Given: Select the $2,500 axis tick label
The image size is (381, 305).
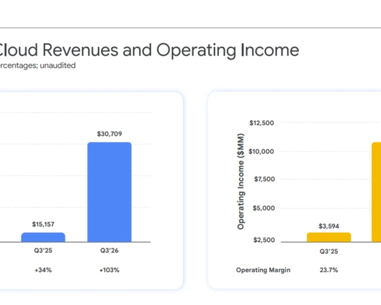Looking at the screenshot, I should pyautogui.click(x=264, y=240).
